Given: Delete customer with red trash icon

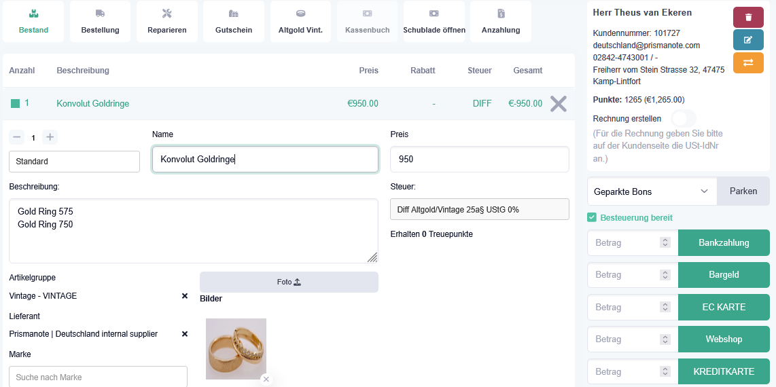Looking at the screenshot, I should (748, 17).
